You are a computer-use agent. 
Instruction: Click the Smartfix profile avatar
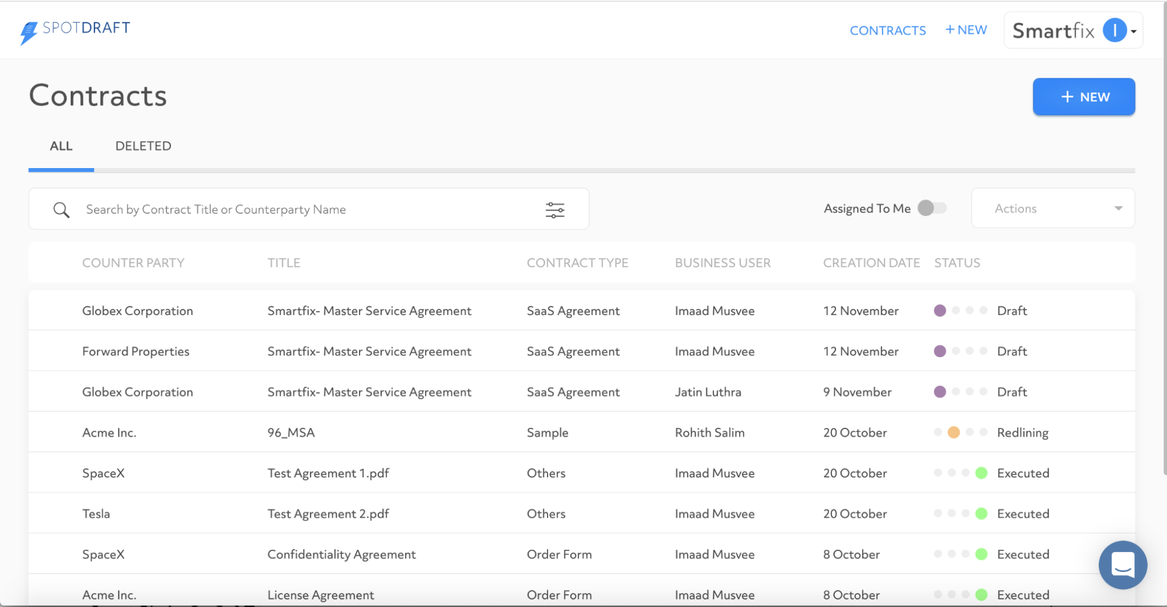[1114, 30]
